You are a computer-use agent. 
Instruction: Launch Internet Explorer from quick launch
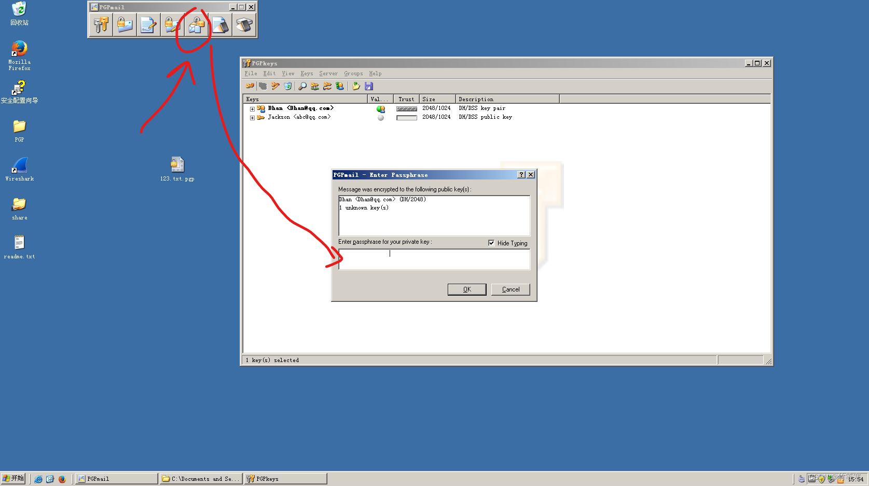point(38,479)
